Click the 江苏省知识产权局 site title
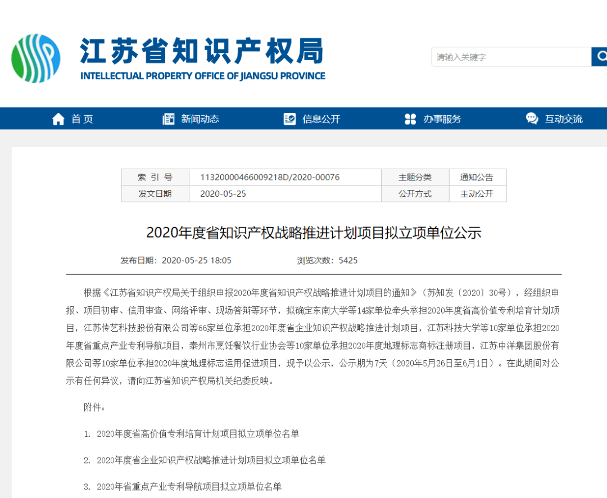 tap(202, 51)
